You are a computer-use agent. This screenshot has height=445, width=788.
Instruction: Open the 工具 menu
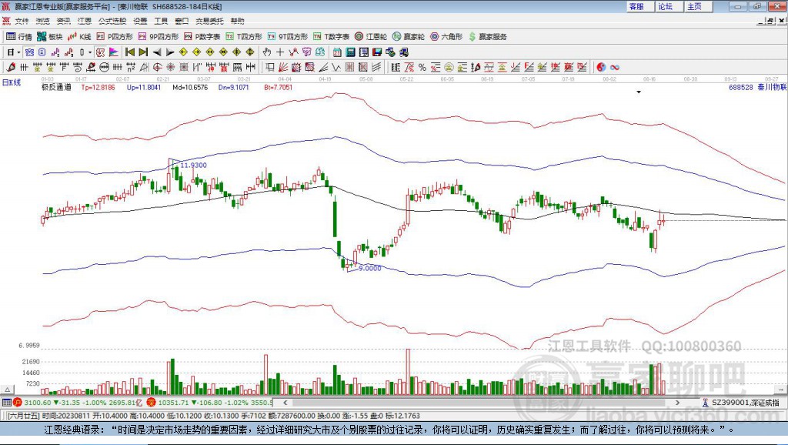click(x=161, y=21)
